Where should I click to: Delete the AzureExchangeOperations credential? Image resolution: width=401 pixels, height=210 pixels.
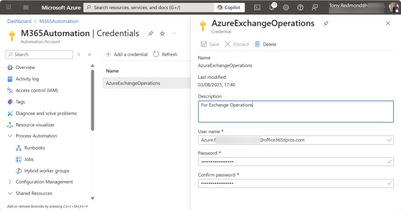coord(265,44)
